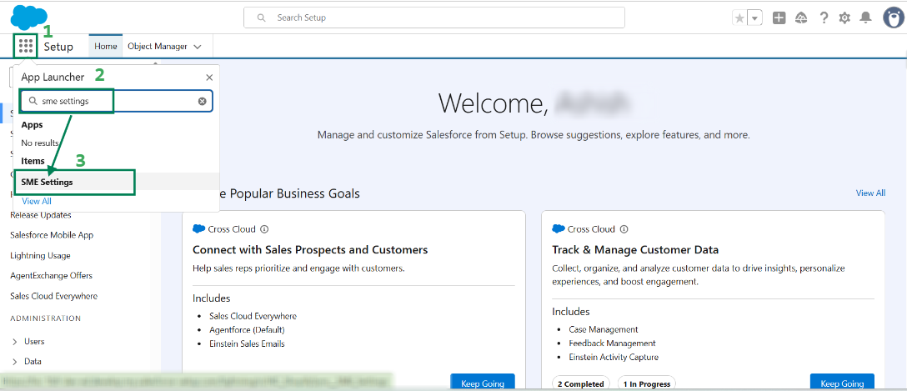The image size is (907, 391).
Task: Open the Favorites star icon
Action: (x=739, y=18)
